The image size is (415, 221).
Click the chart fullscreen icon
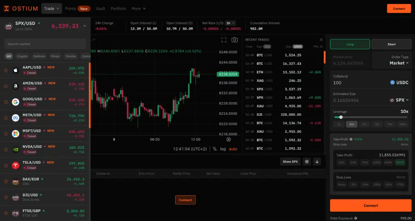coord(224,40)
